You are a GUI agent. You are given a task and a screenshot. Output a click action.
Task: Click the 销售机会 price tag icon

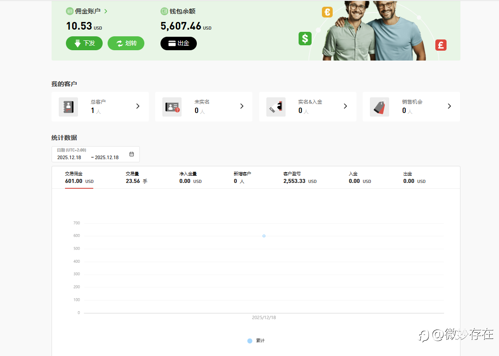(379, 107)
